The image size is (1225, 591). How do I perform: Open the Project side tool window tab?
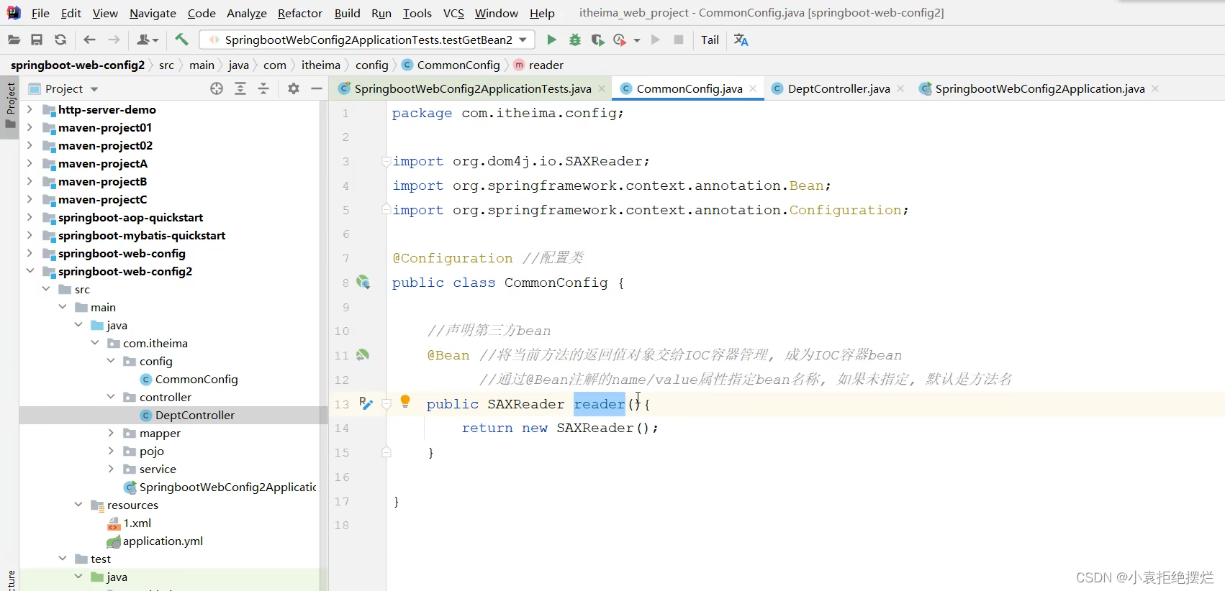pos(10,106)
